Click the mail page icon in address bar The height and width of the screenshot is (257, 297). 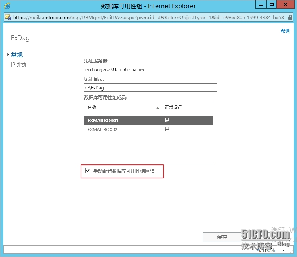(8, 18)
